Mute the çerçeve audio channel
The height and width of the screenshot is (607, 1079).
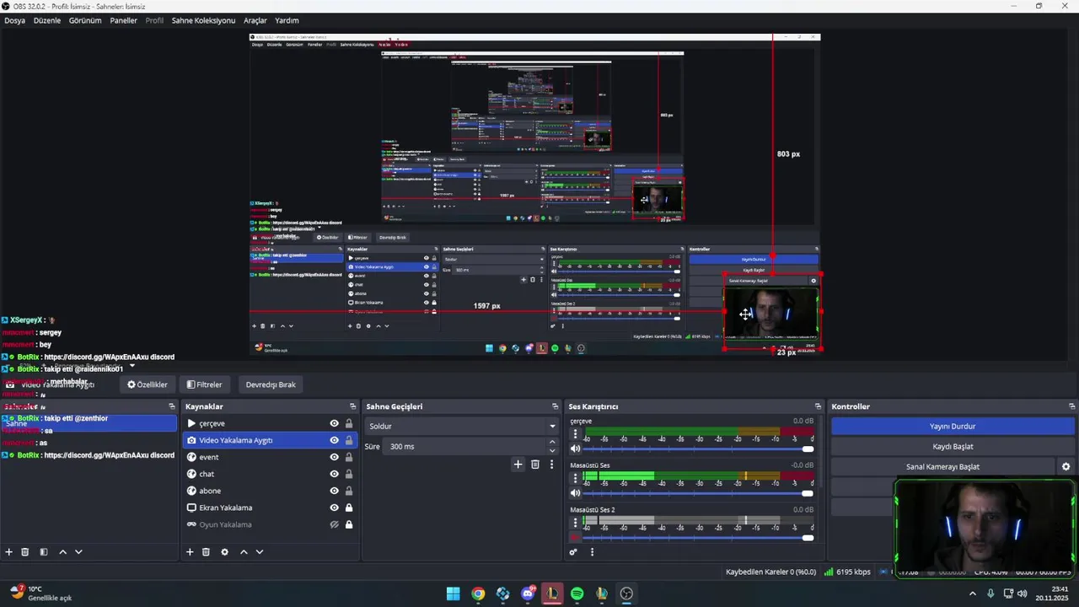tap(576, 449)
